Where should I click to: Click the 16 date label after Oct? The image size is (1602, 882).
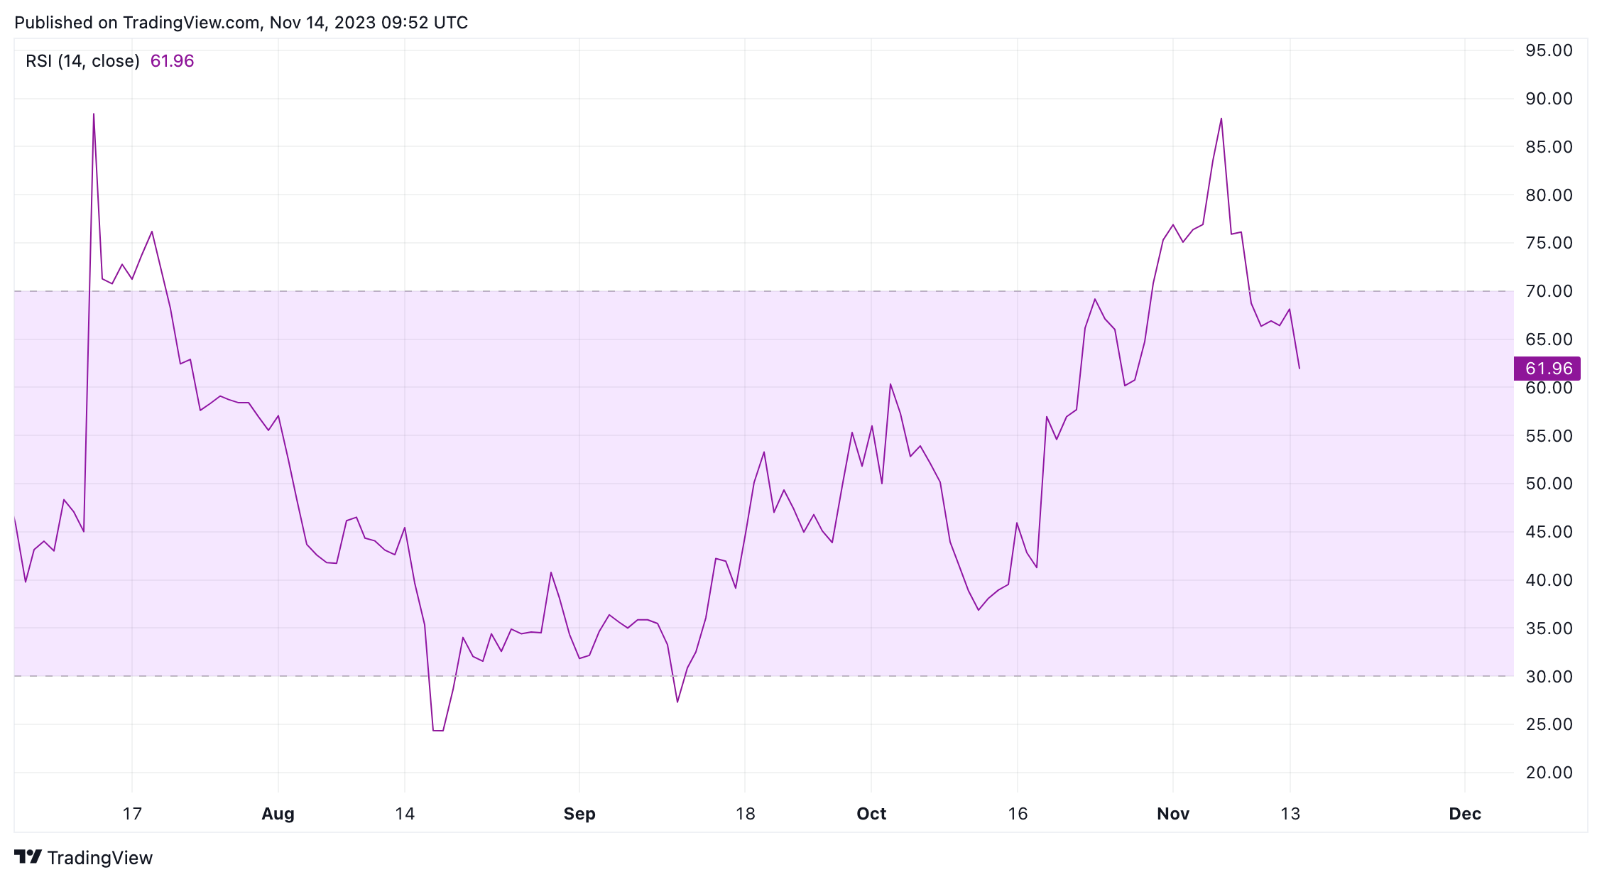(x=1018, y=814)
